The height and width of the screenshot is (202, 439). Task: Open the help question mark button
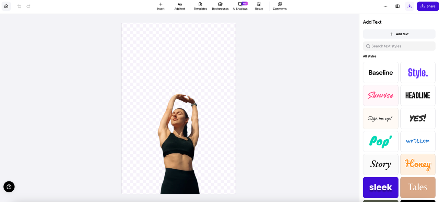[9, 187]
